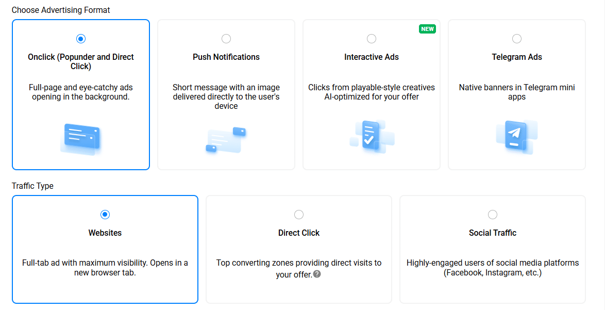
Task: Select the Push Notifications radio button
Action: (226, 39)
